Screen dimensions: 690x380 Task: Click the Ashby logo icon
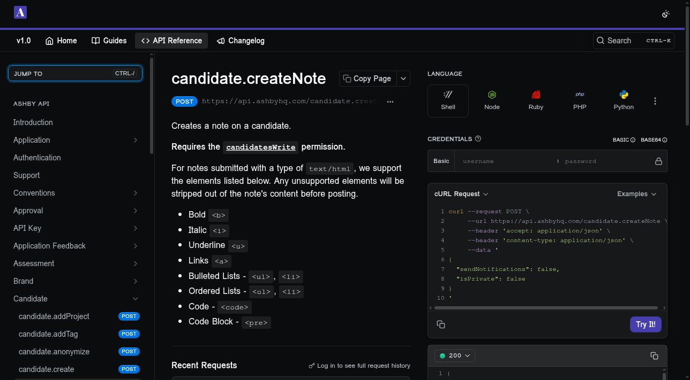[20, 13]
